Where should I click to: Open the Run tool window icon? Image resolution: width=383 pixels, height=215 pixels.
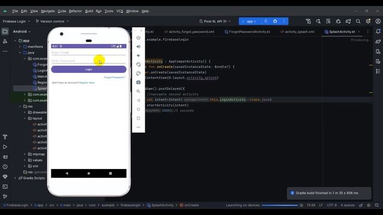point(5,147)
